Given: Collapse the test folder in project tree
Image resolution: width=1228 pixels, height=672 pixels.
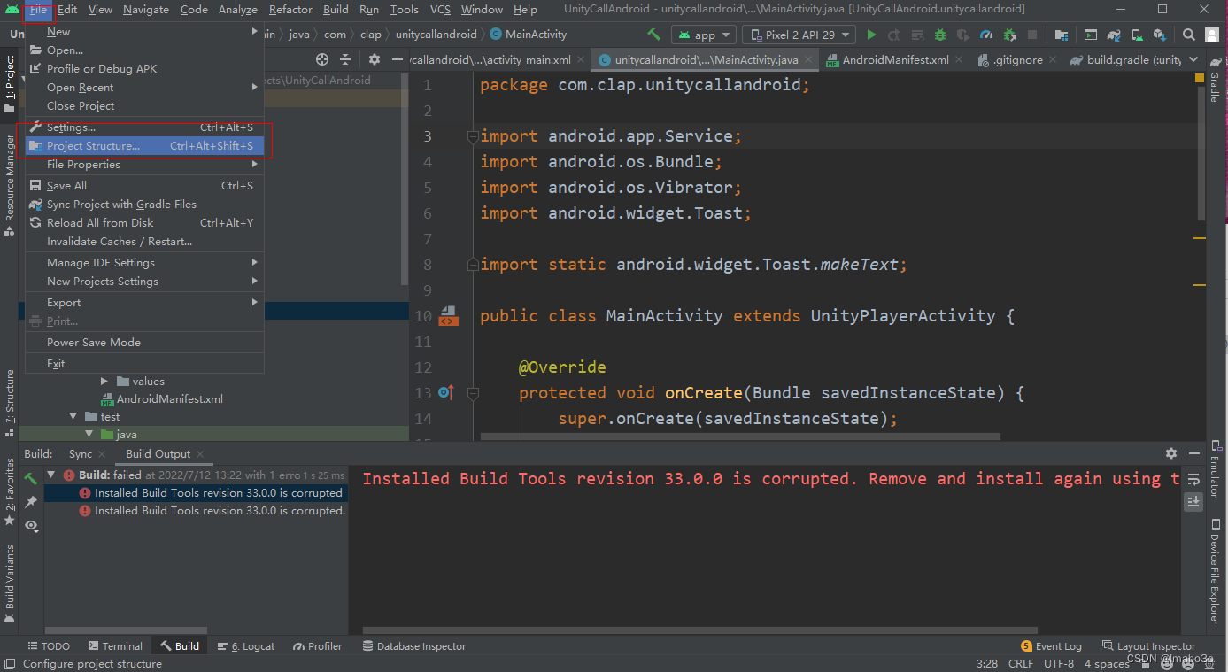Looking at the screenshot, I should (73, 417).
